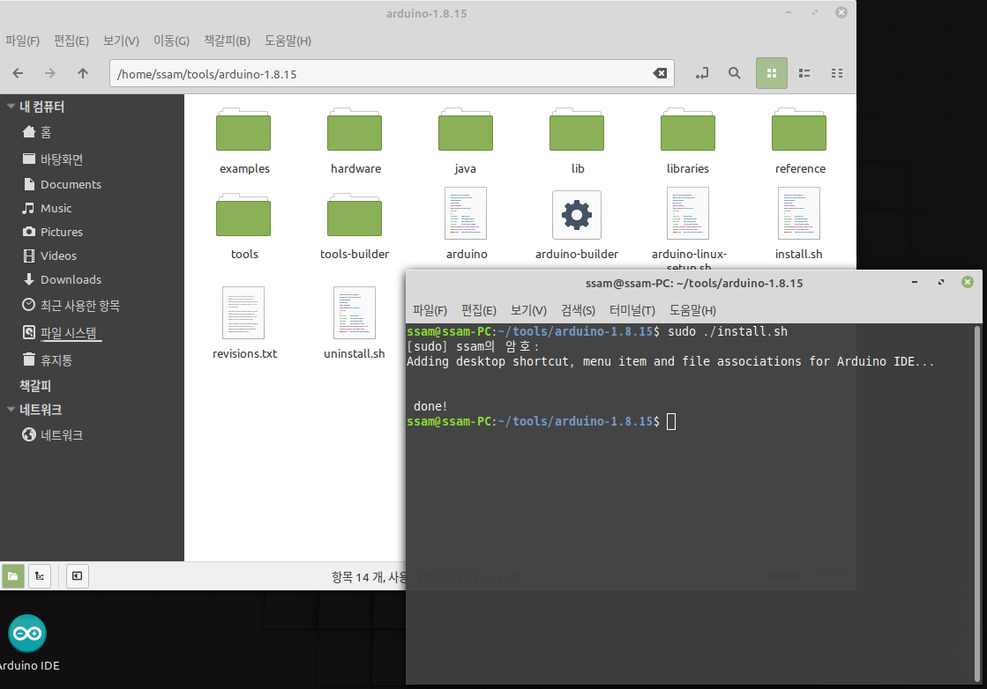987x689 pixels.
Task: Open terminal 편집(E) menu
Action: tap(478, 310)
